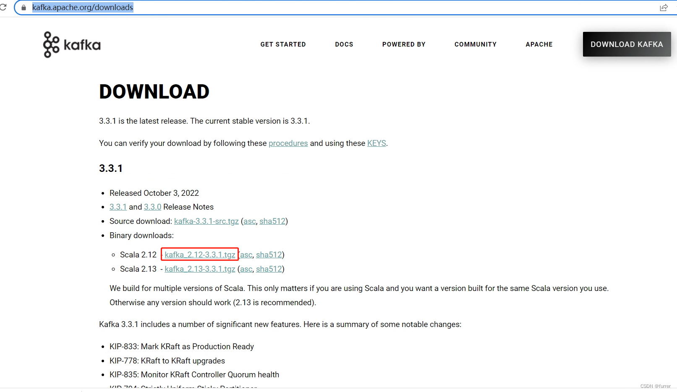Open the 3.3.1 release notes link
The image size is (677, 392).
118,207
